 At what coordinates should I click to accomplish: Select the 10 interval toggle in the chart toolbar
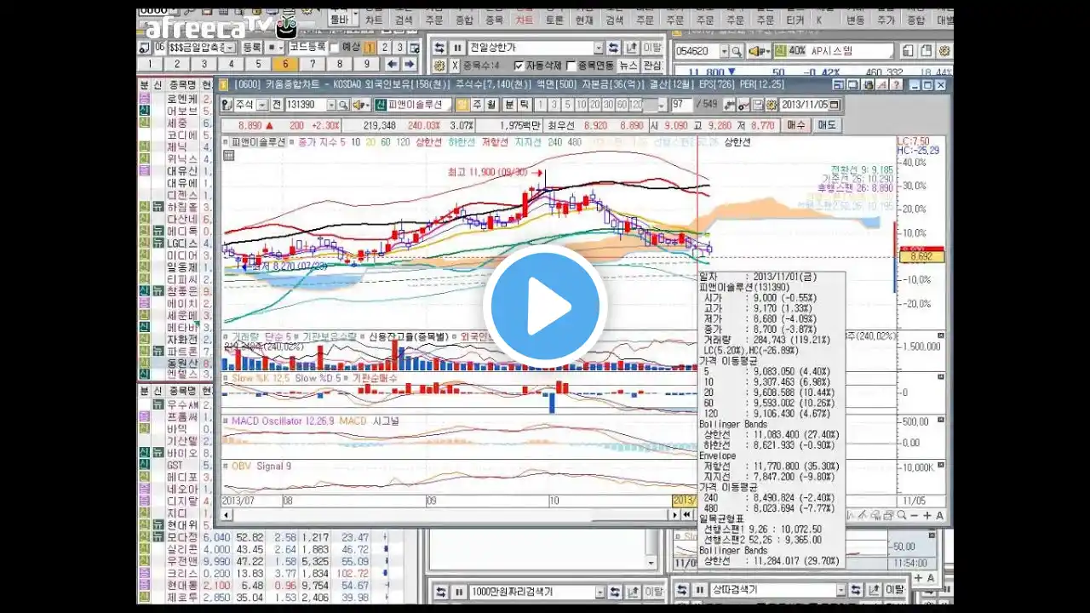pyautogui.click(x=582, y=104)
